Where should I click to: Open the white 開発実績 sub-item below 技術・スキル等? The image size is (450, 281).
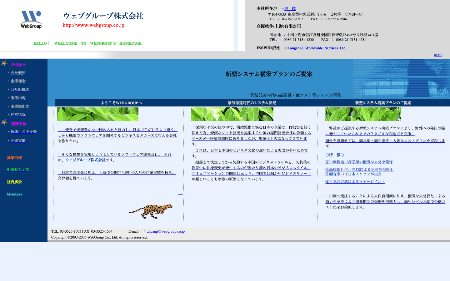[x=18, y=140]
